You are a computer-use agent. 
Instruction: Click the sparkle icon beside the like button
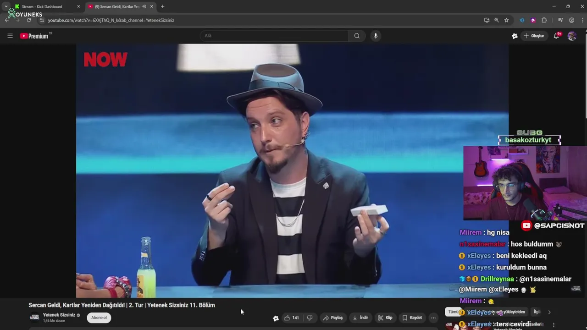click(x=276, y=318)
